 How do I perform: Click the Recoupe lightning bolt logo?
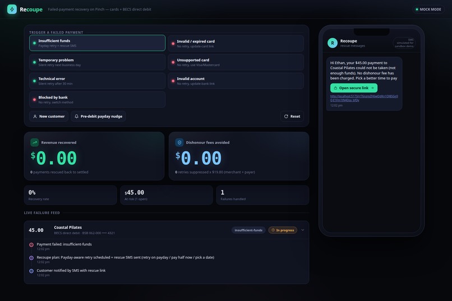[x=12, y=9]
